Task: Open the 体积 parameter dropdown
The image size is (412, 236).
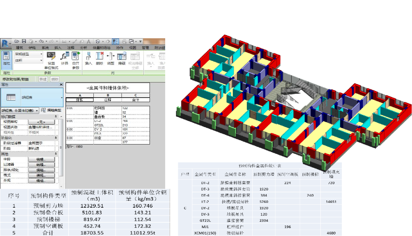Action: click(x=41, y=60)
